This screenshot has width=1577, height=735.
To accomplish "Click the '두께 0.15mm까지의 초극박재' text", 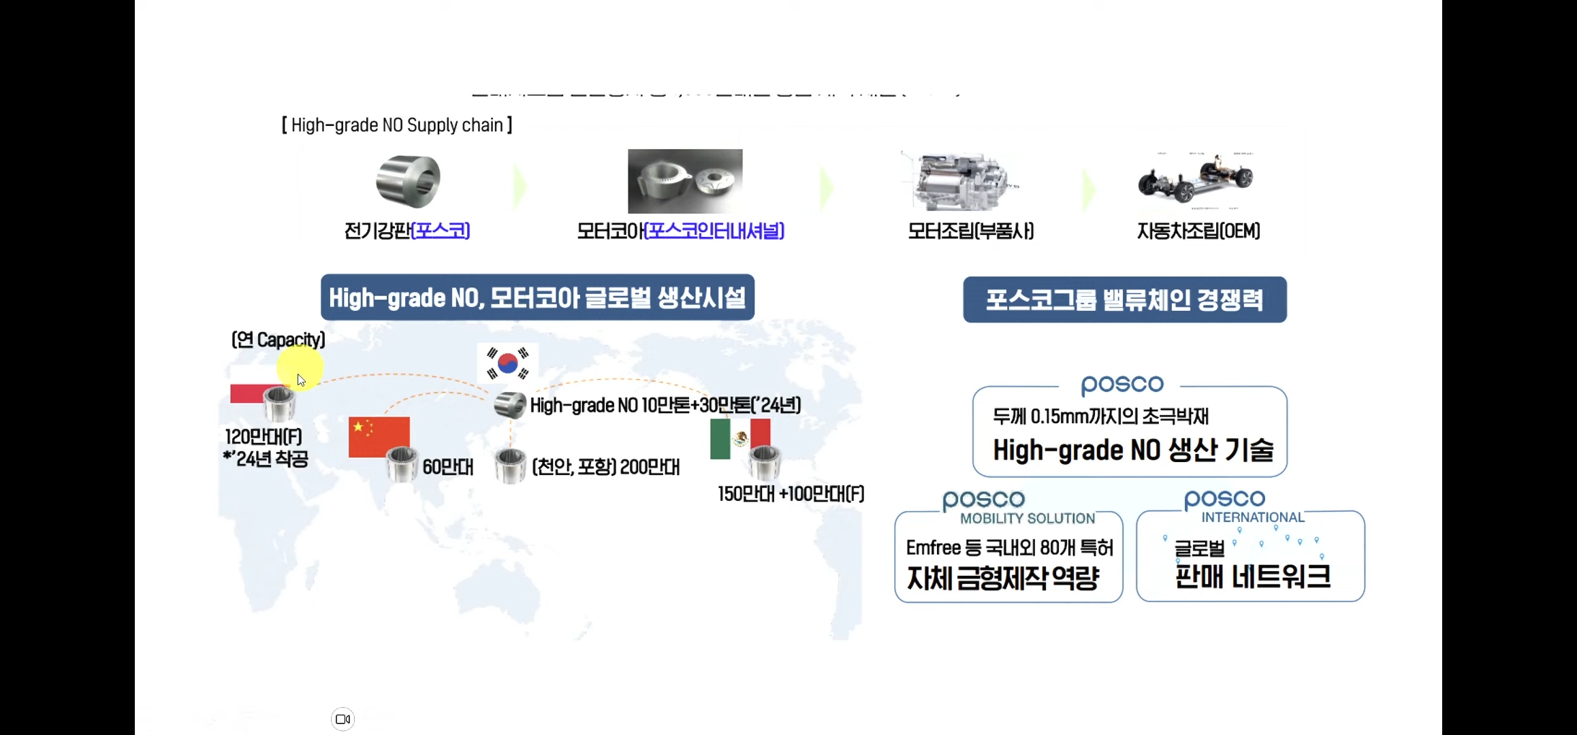I will tap(1101, 416).
